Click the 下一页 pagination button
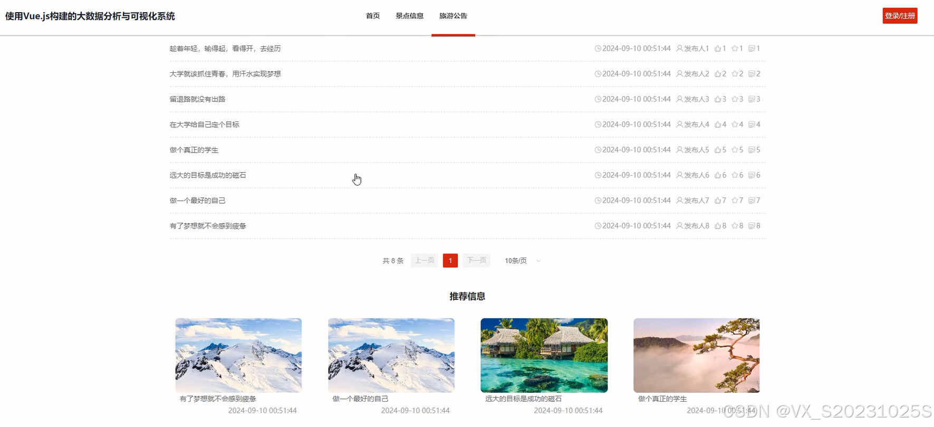The image size is (934, 427). pyautogui.click(x=477, y=261)
